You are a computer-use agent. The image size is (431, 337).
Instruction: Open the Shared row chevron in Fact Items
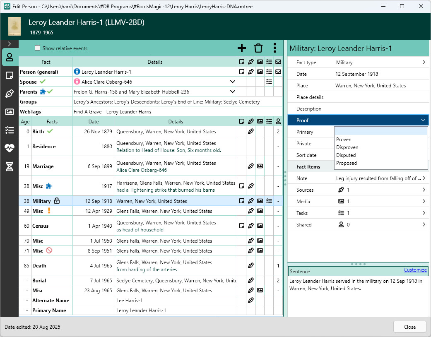[424, 224]
